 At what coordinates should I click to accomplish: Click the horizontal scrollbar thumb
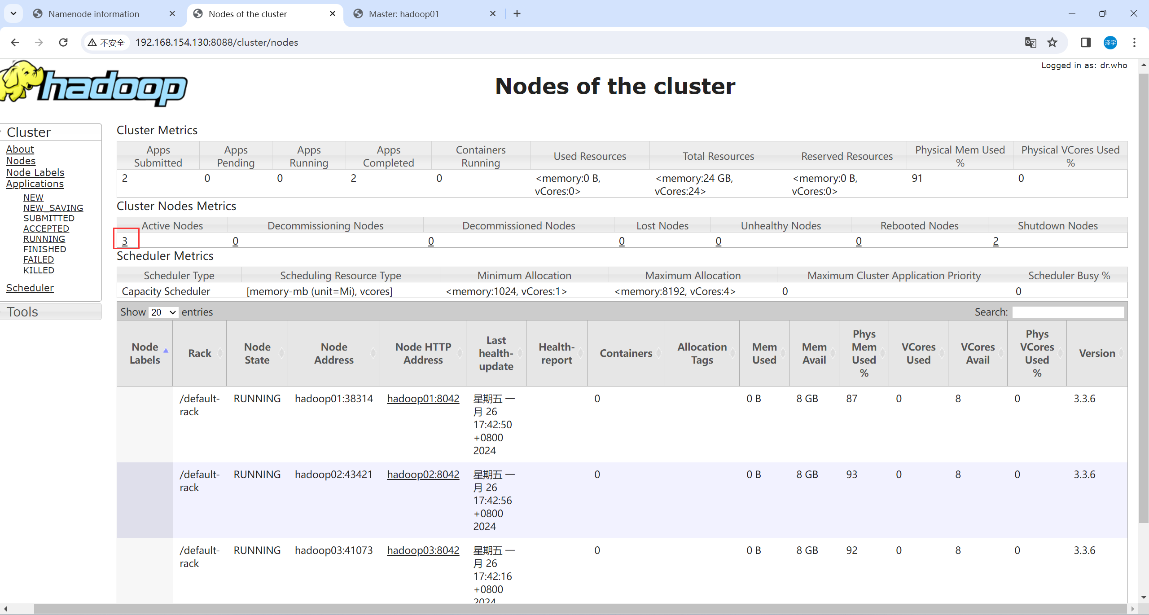[x=581, y=609]
